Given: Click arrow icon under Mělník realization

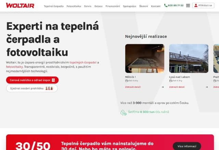Looking at the screenshot, I should [163, 87].
